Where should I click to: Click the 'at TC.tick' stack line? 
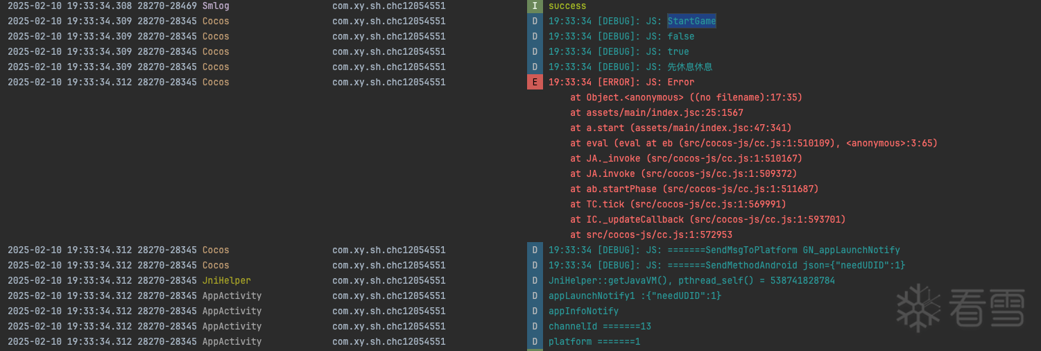[x=678, y=204]
